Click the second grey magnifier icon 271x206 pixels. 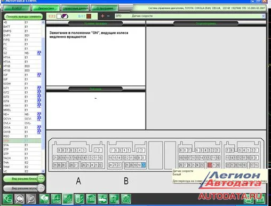point(31,199)
